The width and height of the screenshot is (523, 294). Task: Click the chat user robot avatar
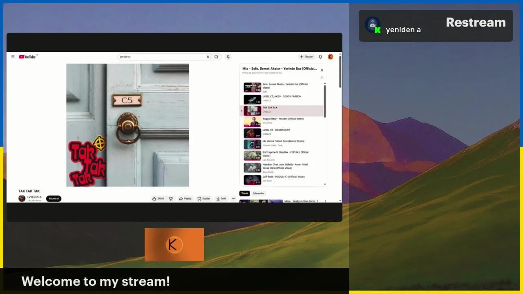coord(372,25)
